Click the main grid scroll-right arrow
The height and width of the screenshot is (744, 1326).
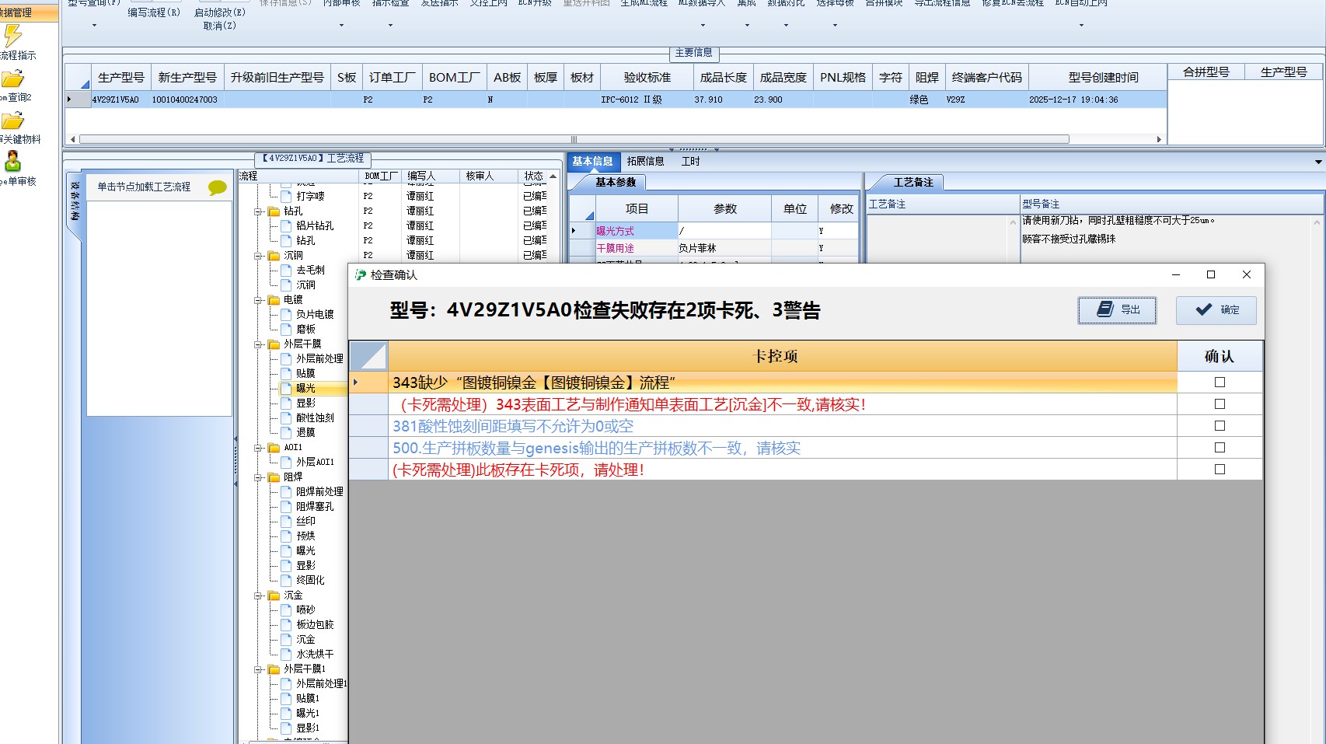point(1159,140)
